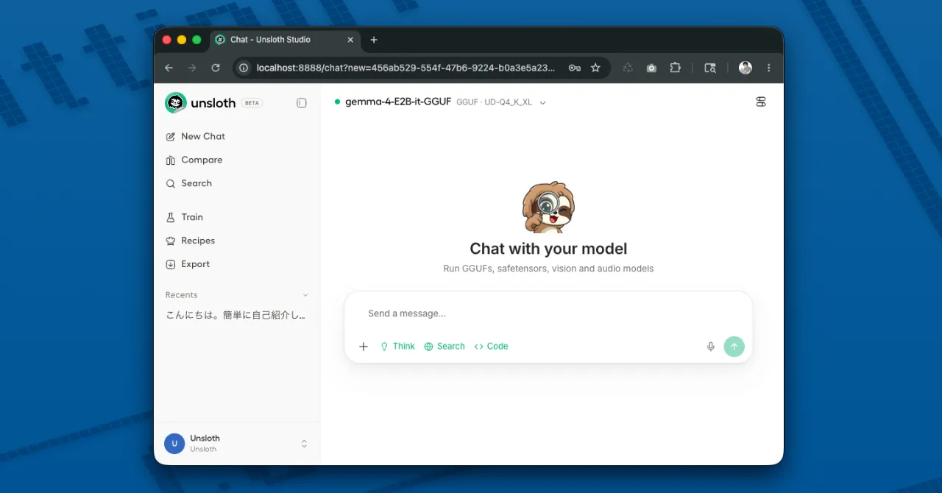
Task: Click the BETA badge
Action: tap(252, 103)
